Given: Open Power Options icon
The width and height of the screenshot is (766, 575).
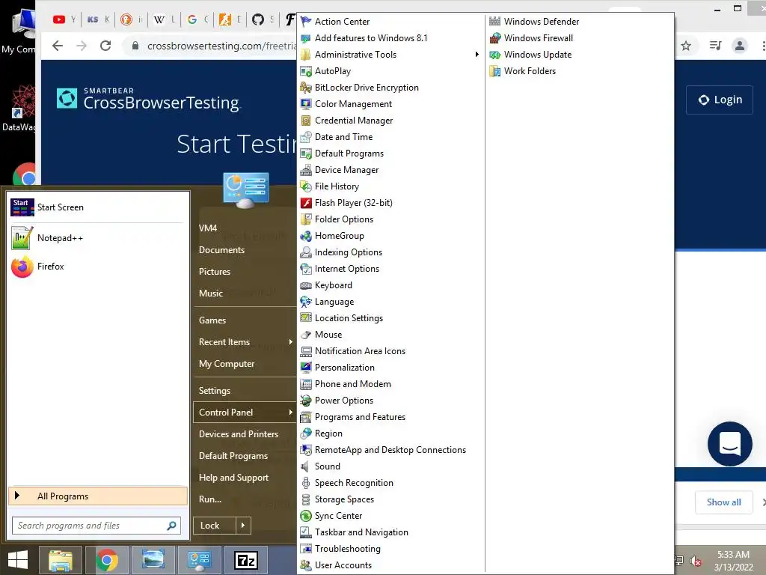Looking at the screenshot, I should [306, 401].
